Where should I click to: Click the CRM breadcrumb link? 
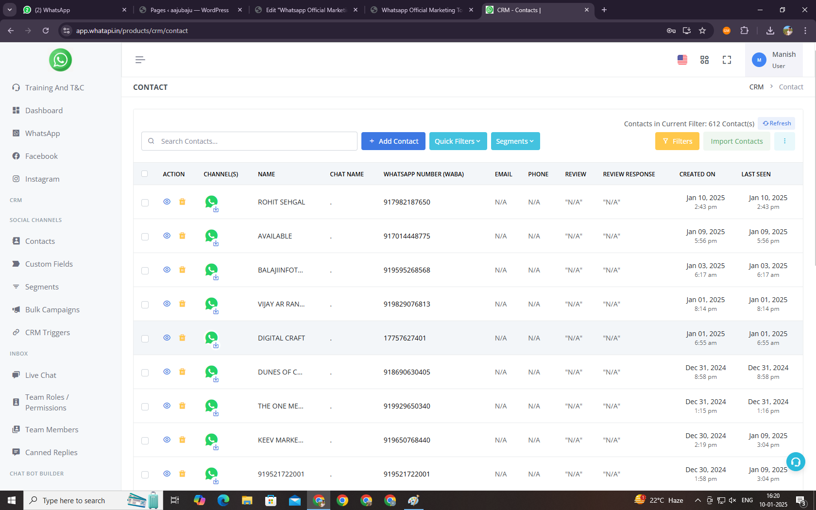(x=756, y=87)
